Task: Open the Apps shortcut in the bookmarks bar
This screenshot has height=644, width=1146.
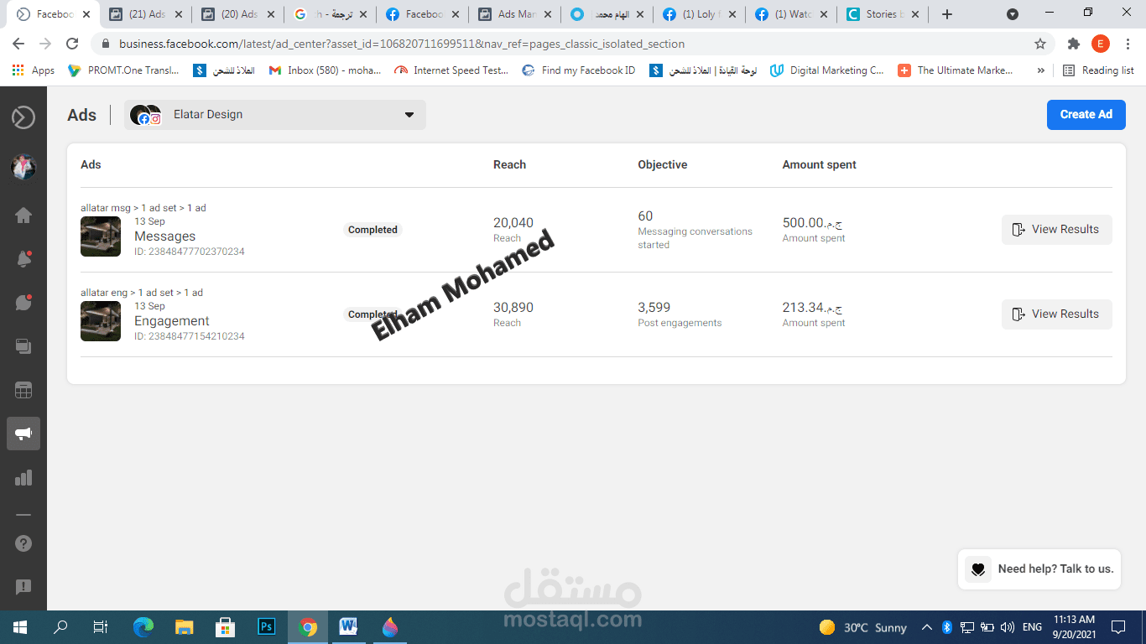Action: pos(34,70)
